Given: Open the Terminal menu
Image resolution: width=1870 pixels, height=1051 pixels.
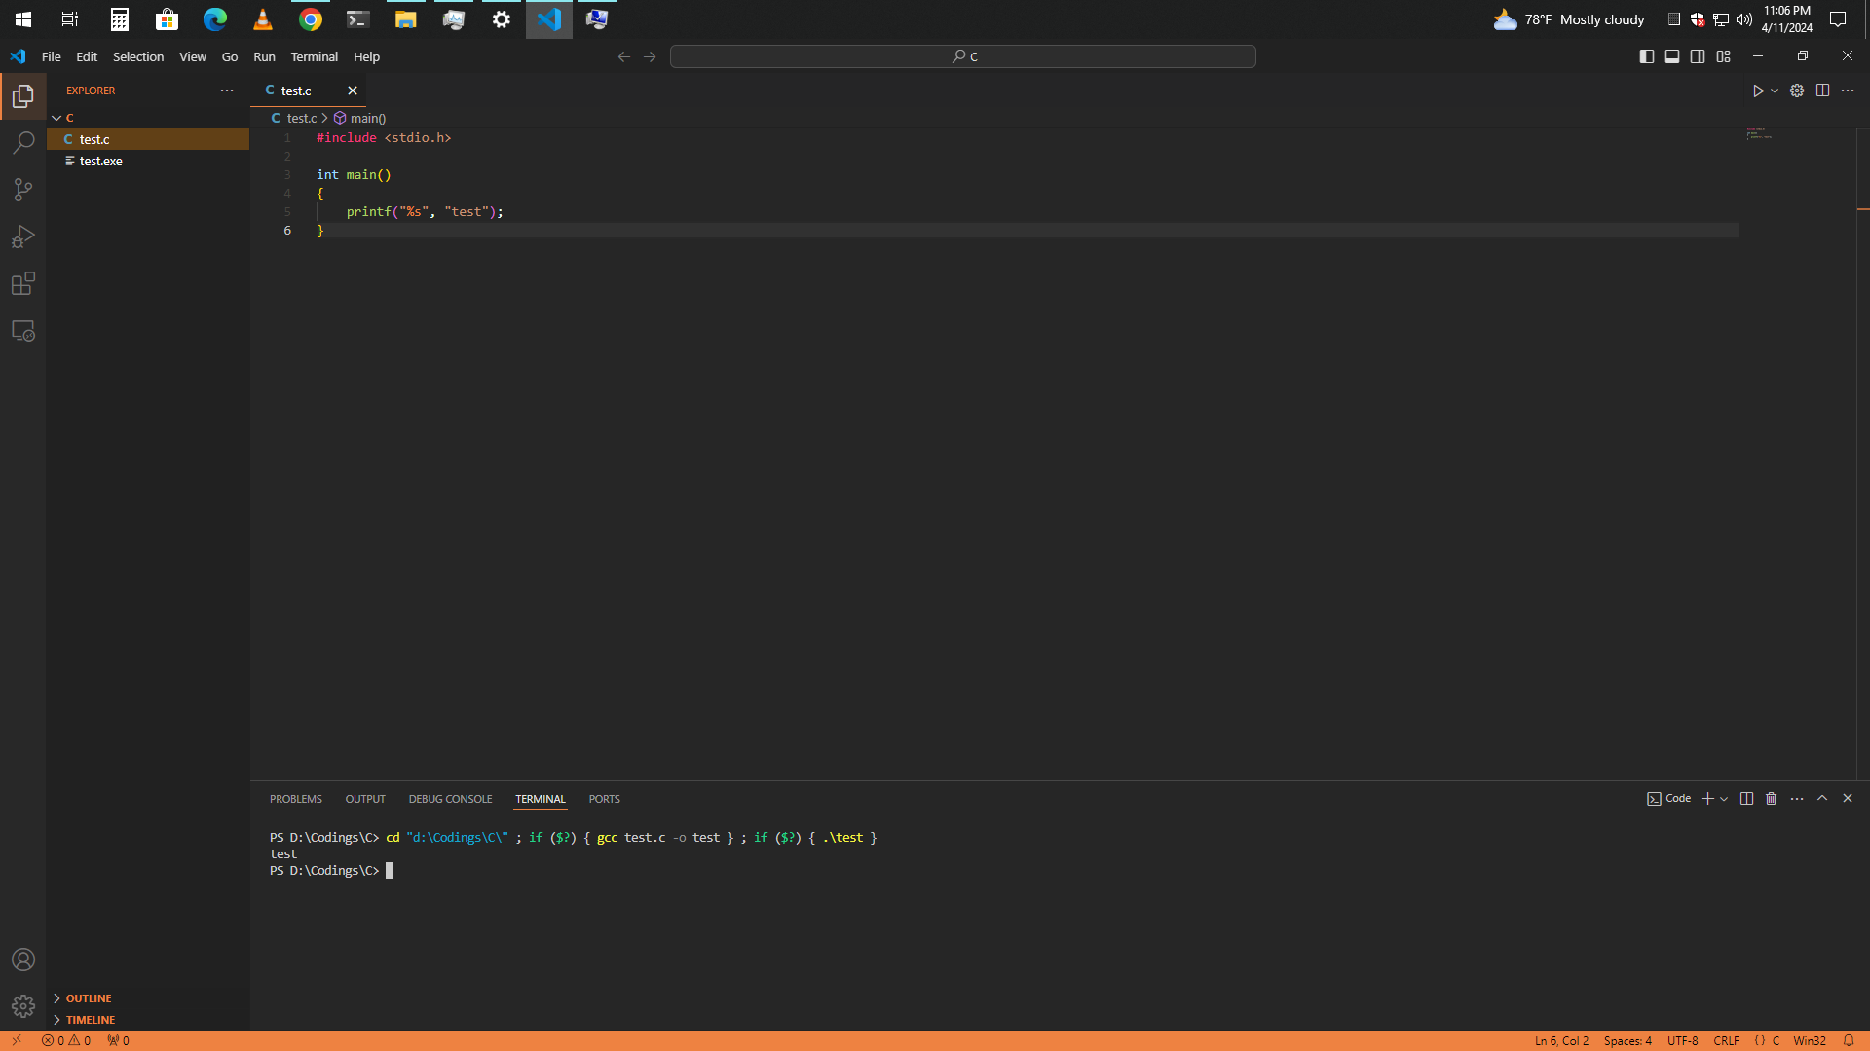Looking at the screenshot, I should coord(314,56).
